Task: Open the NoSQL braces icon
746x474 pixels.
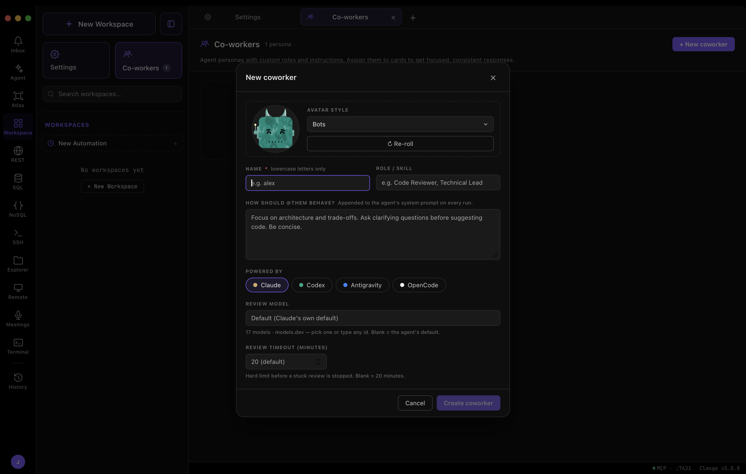Action: click(x=18, y=205)
